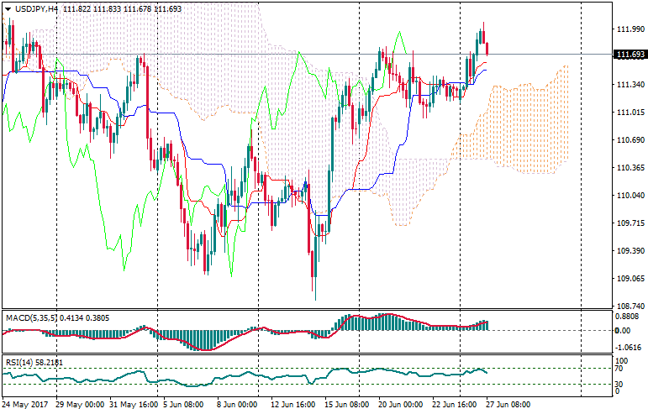Select the 5 Jun 08:00 time label
This screenshot has height=414, width=648.
pyautogui.click(x=182, y=404)
